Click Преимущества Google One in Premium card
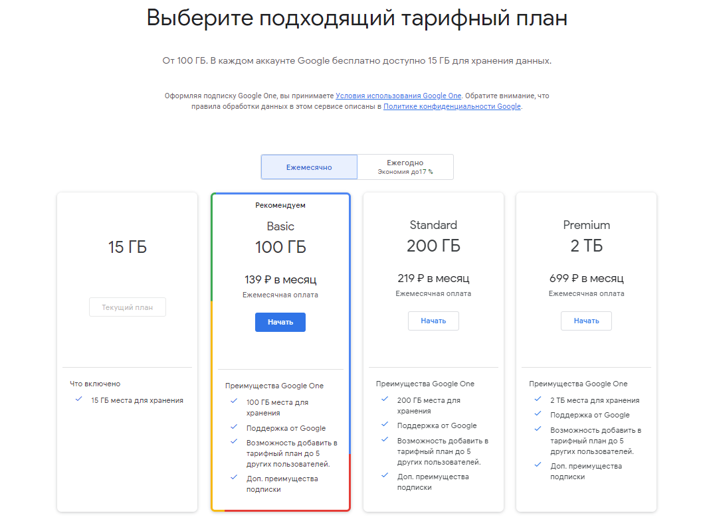This screenshot has height=531, width=703. (578, 384)
